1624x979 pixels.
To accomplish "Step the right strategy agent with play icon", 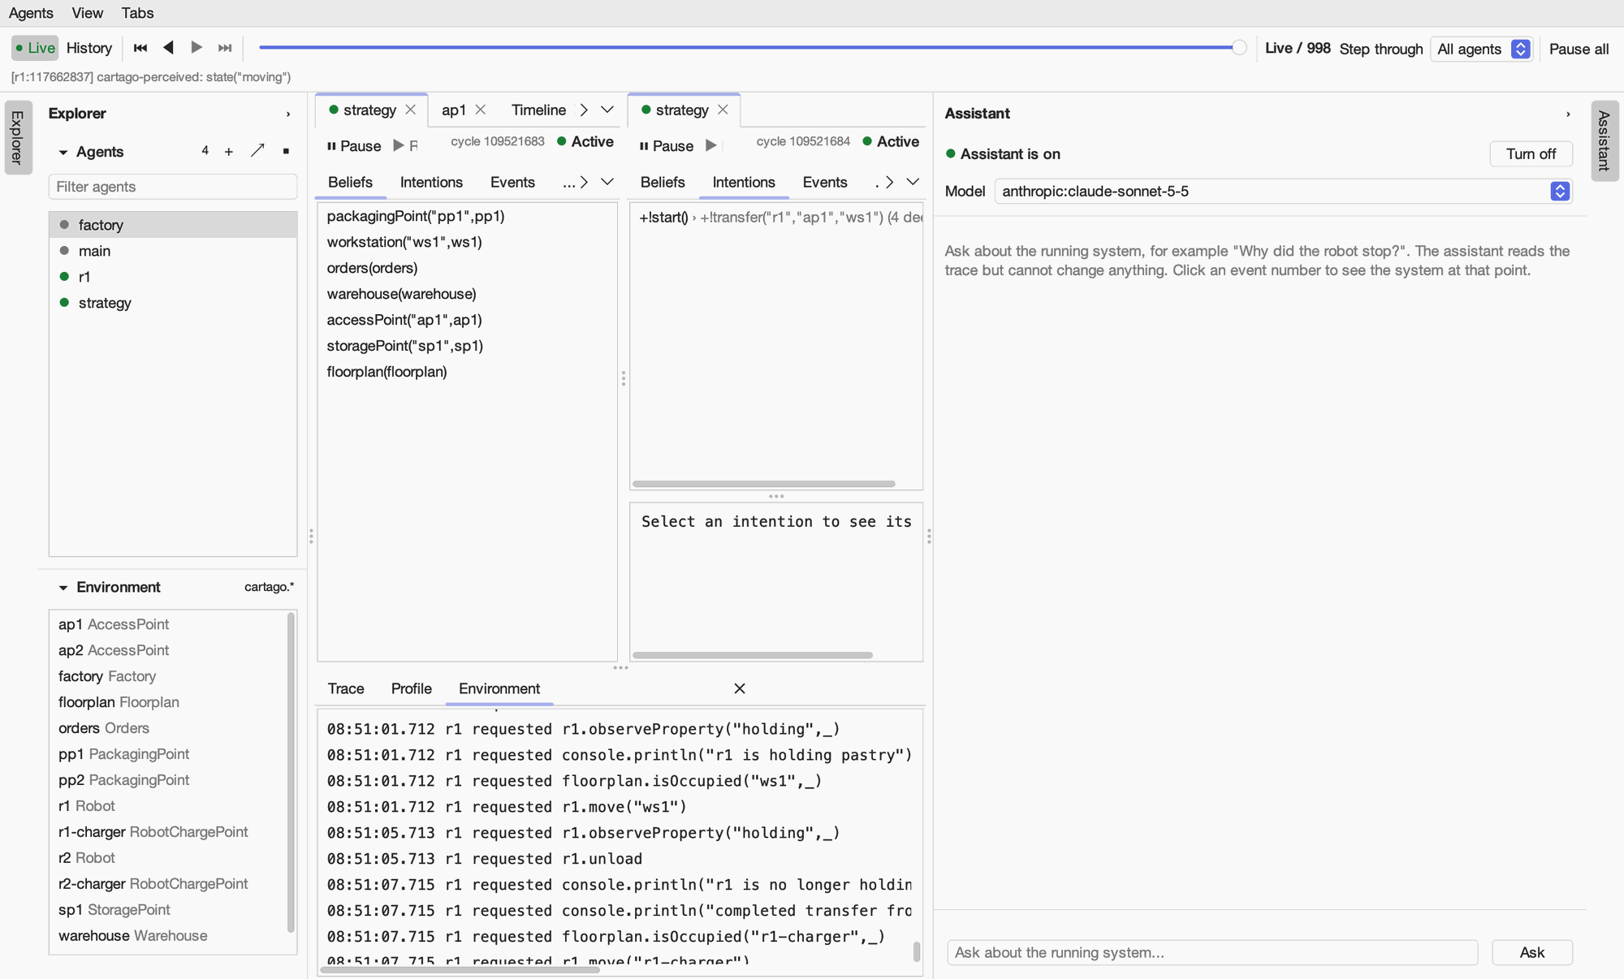I will pyautogui.click(x=710, y=145).
